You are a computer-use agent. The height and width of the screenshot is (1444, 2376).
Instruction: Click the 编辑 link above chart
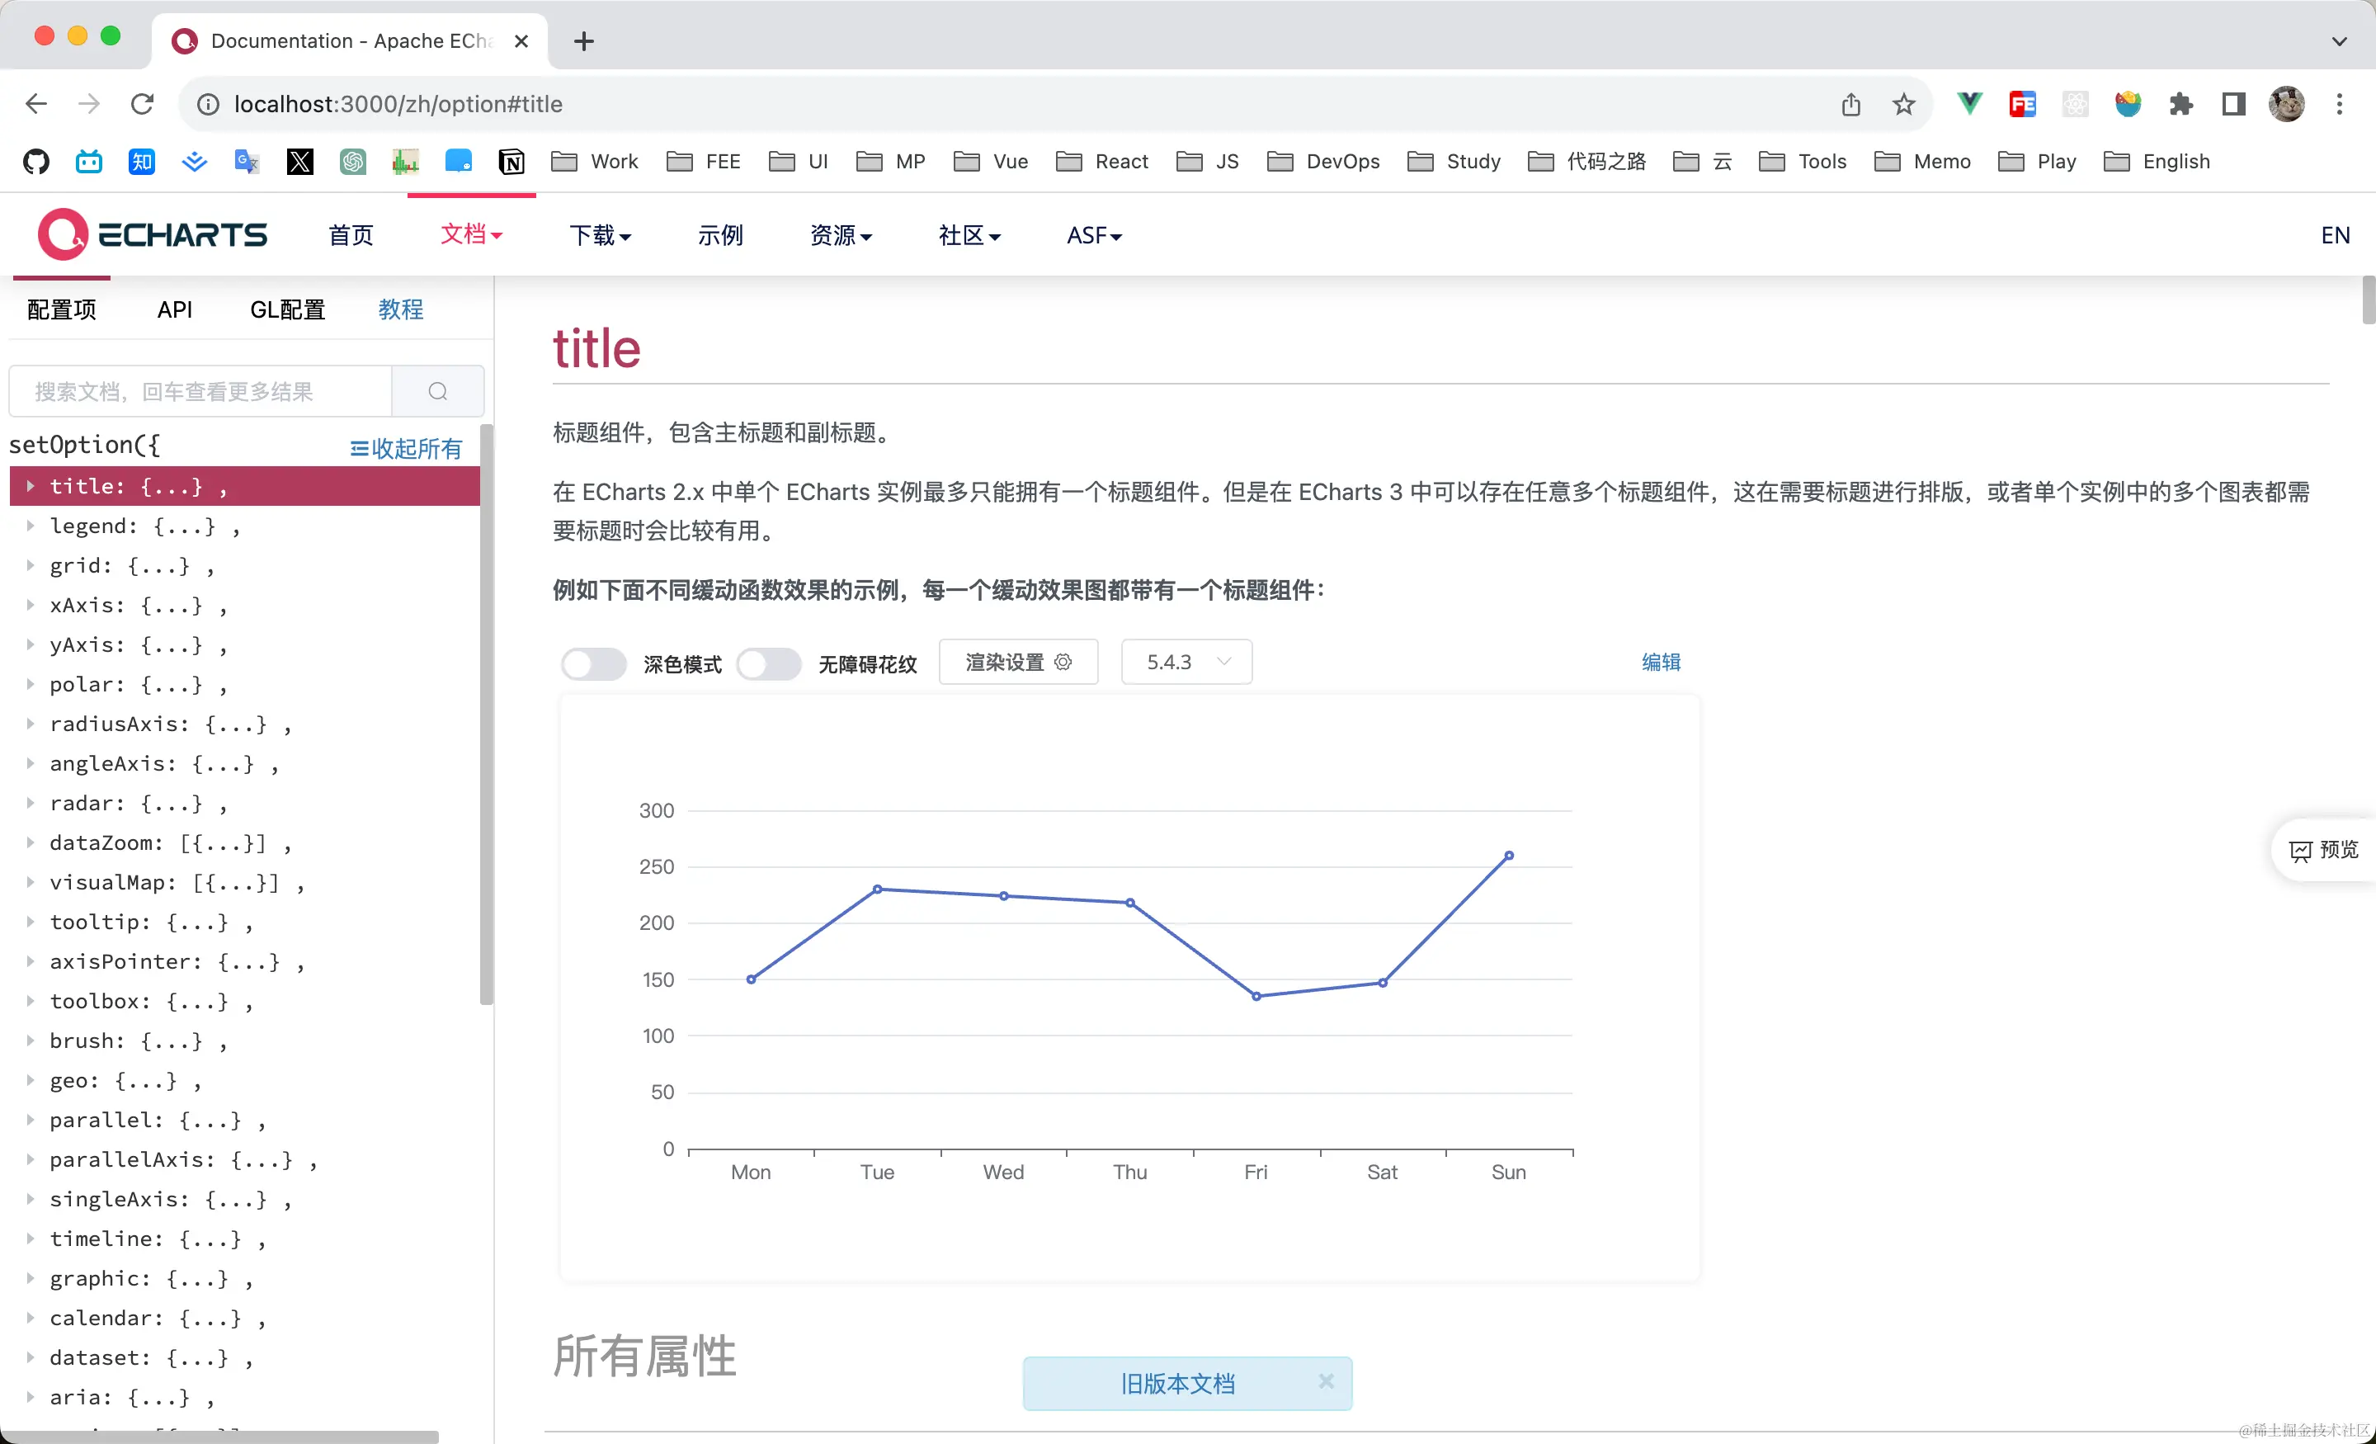pos(1661,662)
